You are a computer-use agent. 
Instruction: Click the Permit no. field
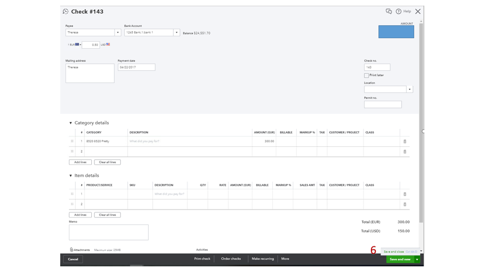(x=383, y=105)
